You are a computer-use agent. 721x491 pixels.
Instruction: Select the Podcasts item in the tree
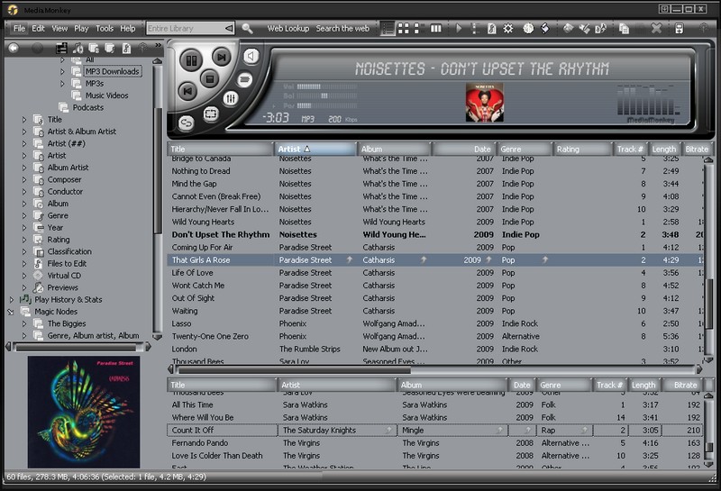click(88, 107)
